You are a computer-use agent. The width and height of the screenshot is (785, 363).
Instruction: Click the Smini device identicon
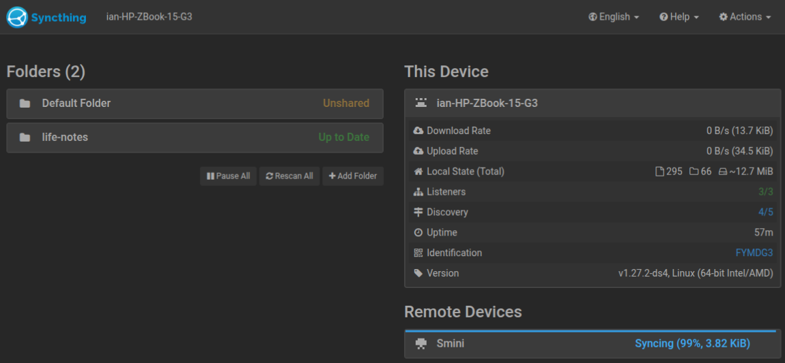point(421,343)
